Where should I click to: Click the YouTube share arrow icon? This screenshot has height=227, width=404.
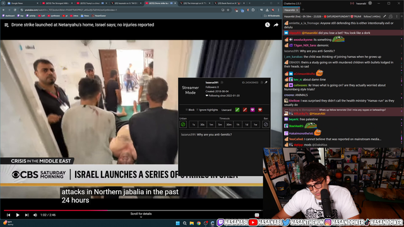(x=276, y=25)
